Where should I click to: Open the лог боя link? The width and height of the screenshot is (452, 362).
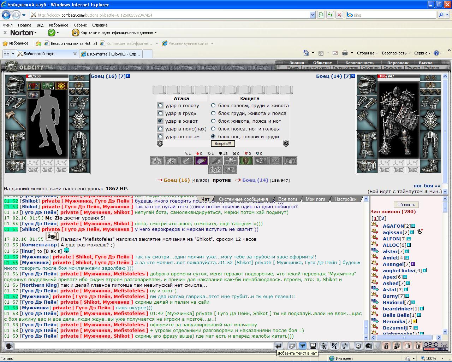(427, 186)
